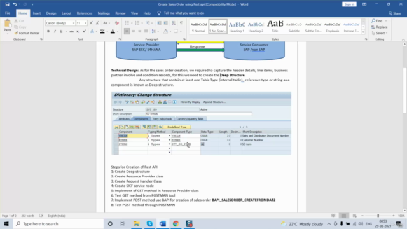Click the Windows search box
The image size is (407, 229).
59,223
